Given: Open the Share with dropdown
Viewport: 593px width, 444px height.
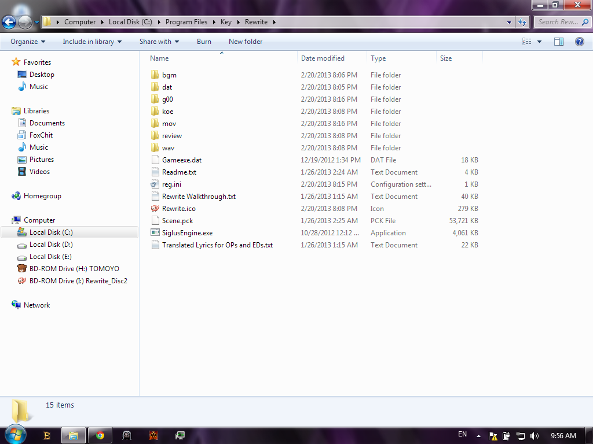Looking at the screenshot, I should tap(159, 42).
